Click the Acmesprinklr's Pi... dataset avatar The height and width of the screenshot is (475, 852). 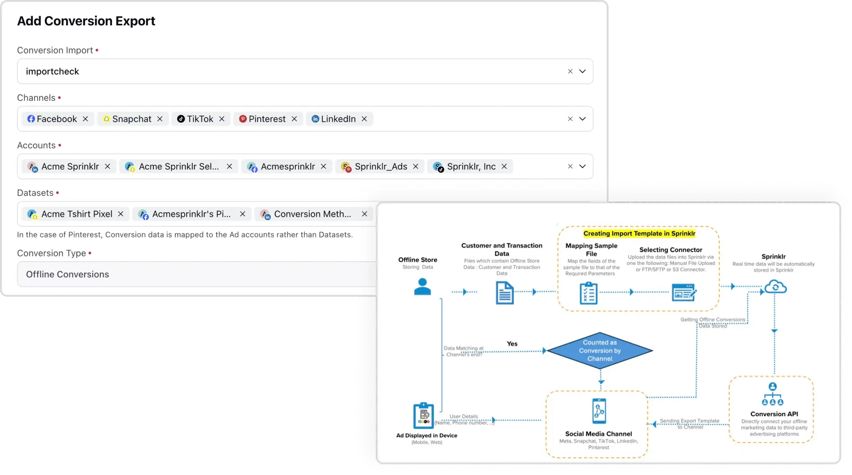coord(143,215)
